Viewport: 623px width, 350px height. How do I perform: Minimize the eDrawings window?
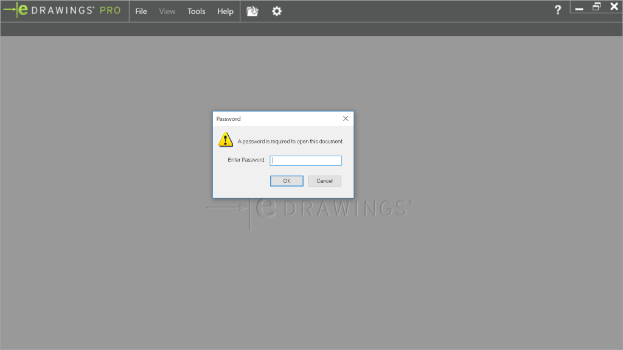(x=579, y=8)
